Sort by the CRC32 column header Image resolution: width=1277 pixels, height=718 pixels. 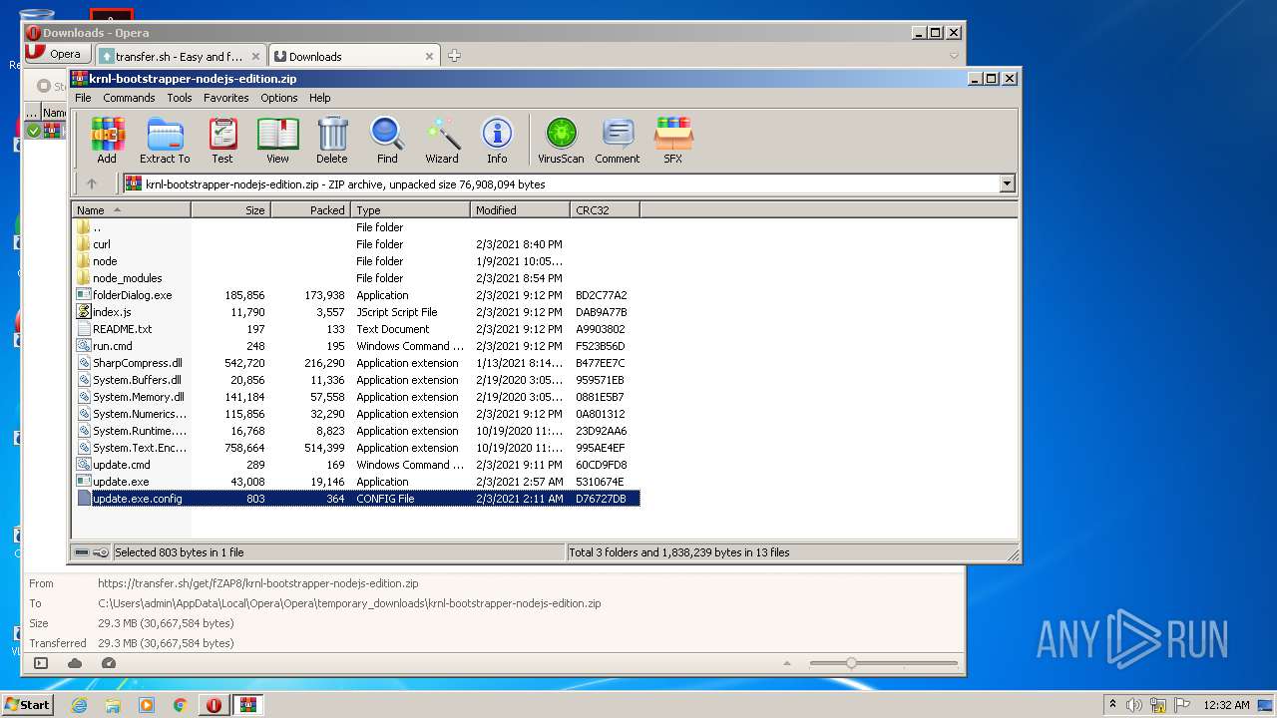pos(605,209)
